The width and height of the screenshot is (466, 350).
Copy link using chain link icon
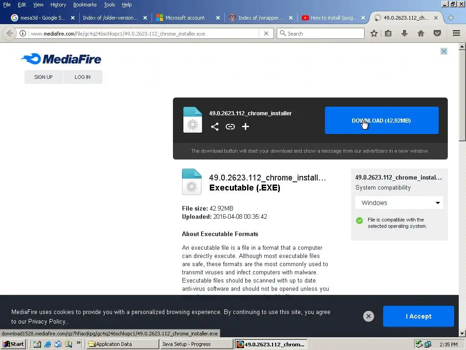coord(230,127)
